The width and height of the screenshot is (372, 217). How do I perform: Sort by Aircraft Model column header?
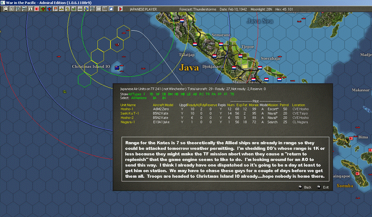163,105
